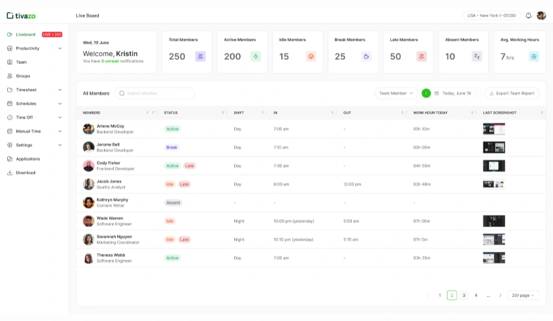Image resolution: width=553 pixels, height=321 pixels.
Task: Click the green previous date arrow
Action: click(426, 93)
